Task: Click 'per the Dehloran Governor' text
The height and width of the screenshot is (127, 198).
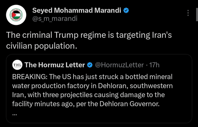Action: tap(118, 104)
